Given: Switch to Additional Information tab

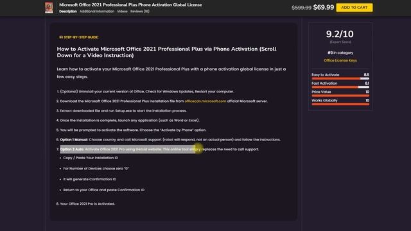Looking at the screenshot, I should click(x=97, y=12).
